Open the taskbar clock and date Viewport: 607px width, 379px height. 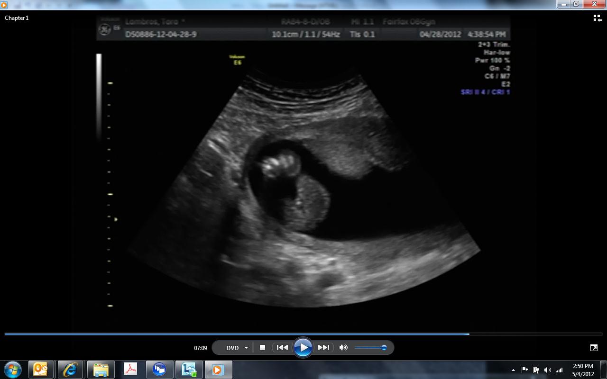tap(583, 370)
